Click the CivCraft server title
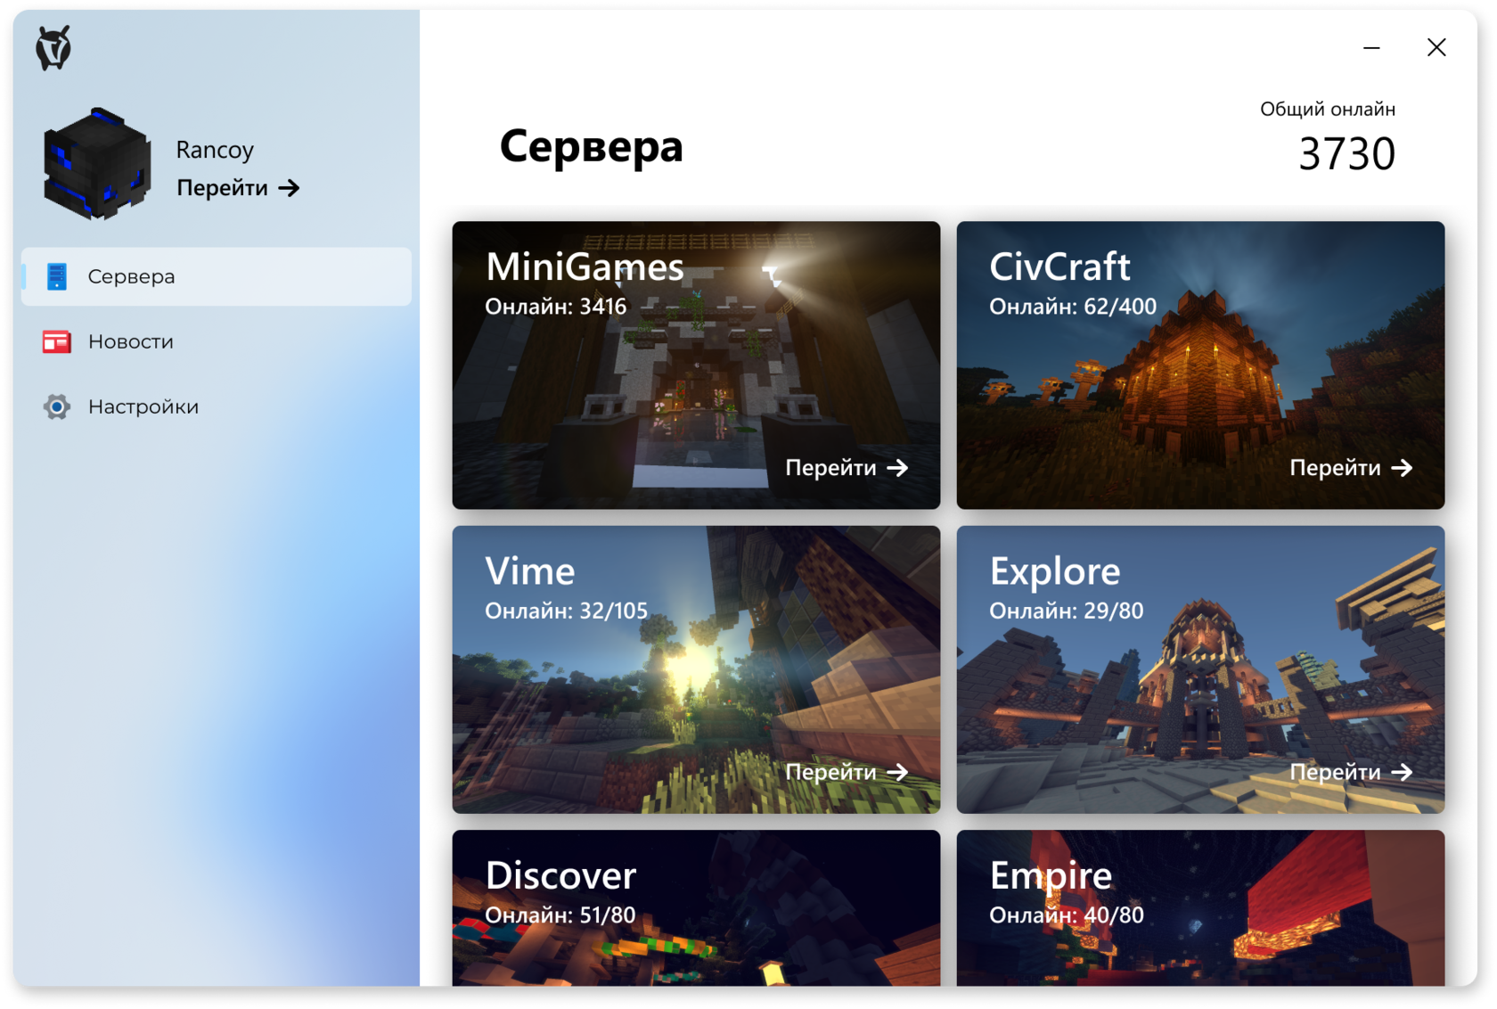Image resolution: width=1497 pixels, height=1009 pixels. coord(1059,267)
